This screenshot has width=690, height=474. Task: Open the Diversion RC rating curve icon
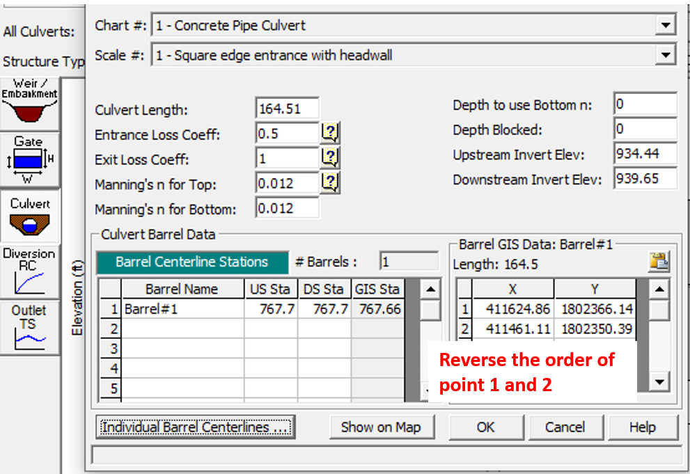tap(29, 271)
